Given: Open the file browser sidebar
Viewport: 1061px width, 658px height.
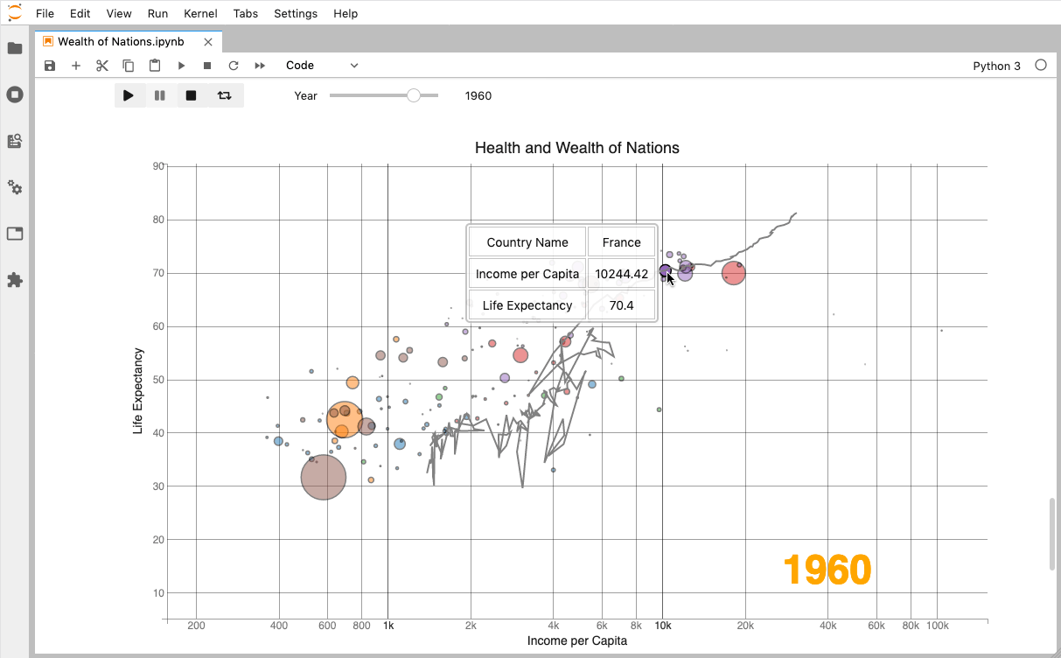Looking at the screenshot, I should click(15, 48).
